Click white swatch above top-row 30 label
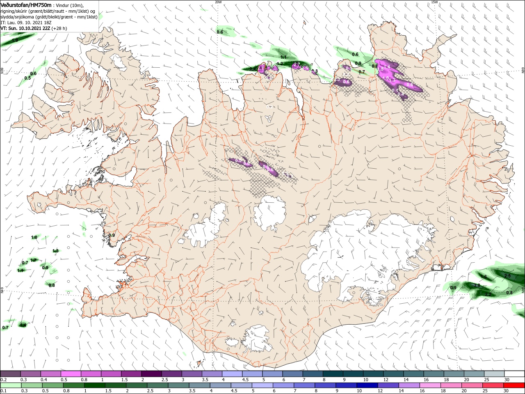Image resolution: width=525 pixels, height=394 pixels. click(514, 374)
